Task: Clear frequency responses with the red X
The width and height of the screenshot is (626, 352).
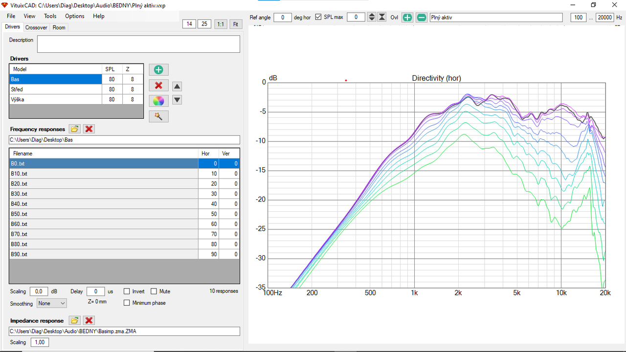Action: pos(89,129)
